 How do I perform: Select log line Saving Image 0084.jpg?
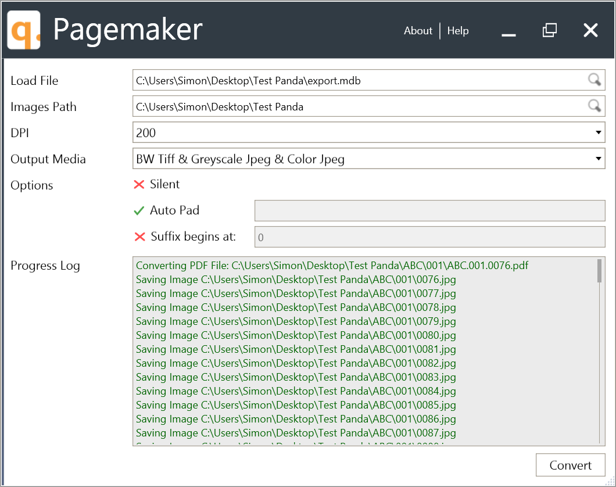(296, 391)
